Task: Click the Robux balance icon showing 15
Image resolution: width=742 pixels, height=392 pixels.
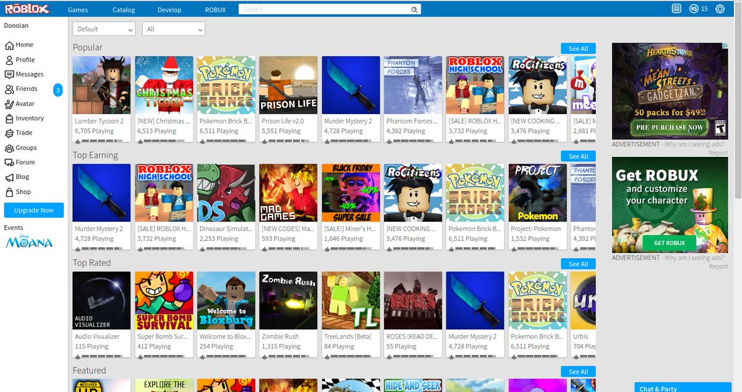Action: [694, 9]
